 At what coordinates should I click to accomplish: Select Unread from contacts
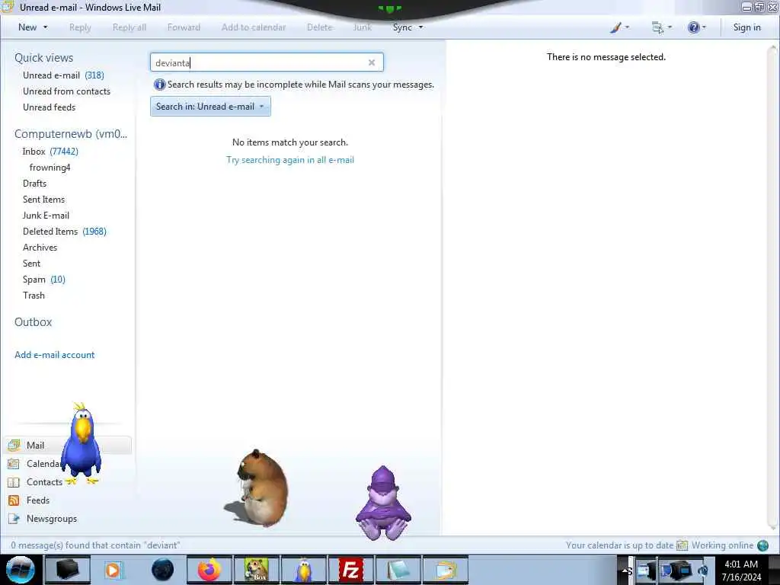(67, 91)
